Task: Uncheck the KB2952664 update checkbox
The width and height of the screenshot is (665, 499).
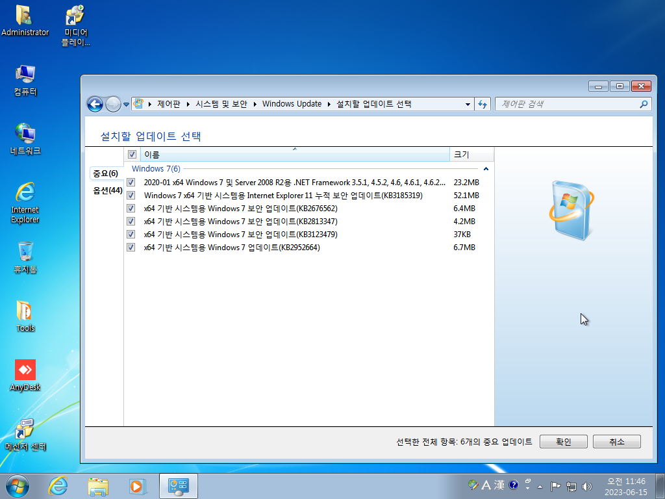Action: click(x=131, y=248)
